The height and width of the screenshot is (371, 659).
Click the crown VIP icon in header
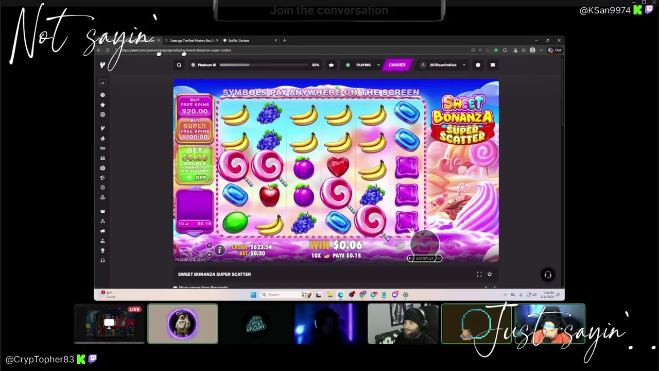331,65
